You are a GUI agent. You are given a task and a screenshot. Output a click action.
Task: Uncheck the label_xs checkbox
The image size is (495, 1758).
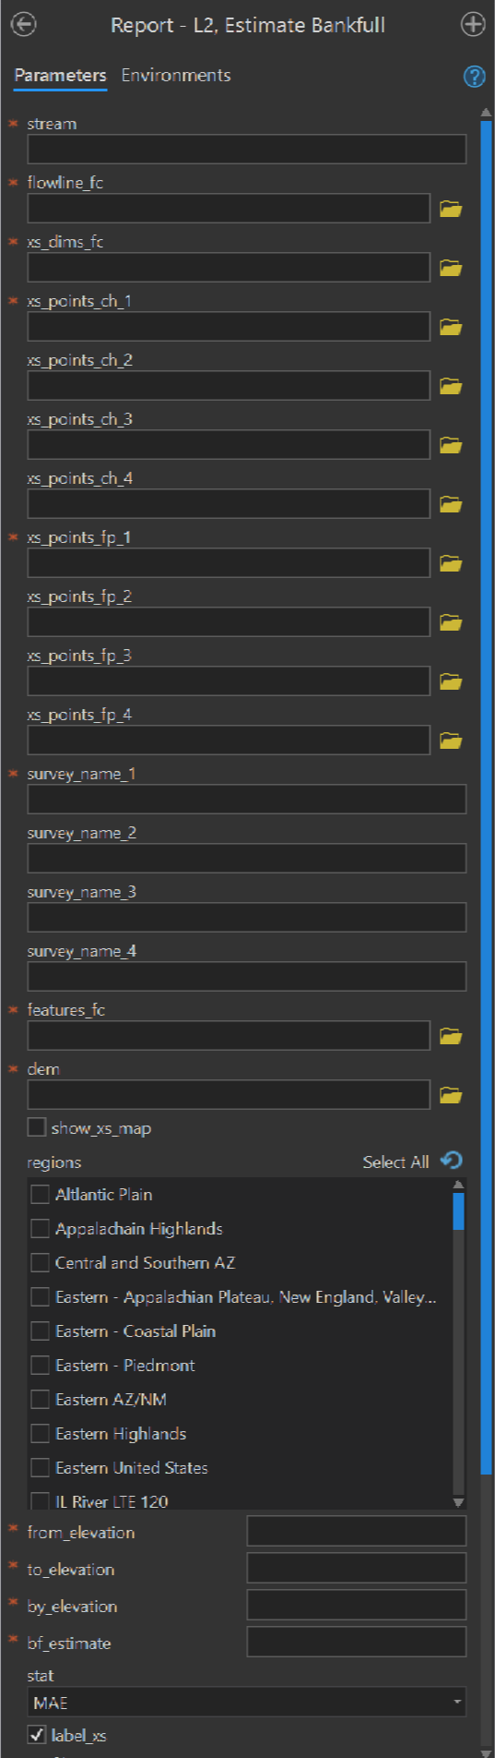pos(37,1735)
